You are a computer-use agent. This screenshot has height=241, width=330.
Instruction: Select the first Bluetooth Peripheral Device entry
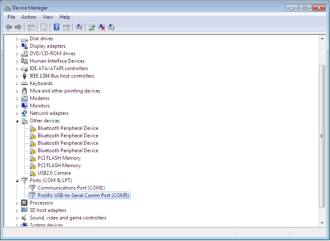tap(68, 128)
